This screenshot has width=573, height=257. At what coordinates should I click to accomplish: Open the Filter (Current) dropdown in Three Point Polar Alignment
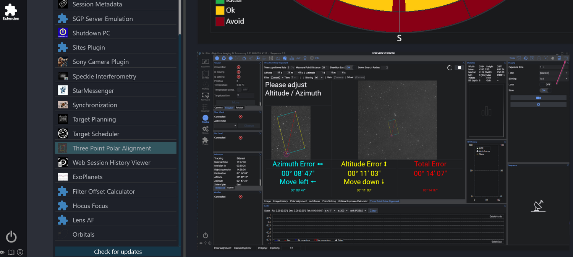[277, 77]
